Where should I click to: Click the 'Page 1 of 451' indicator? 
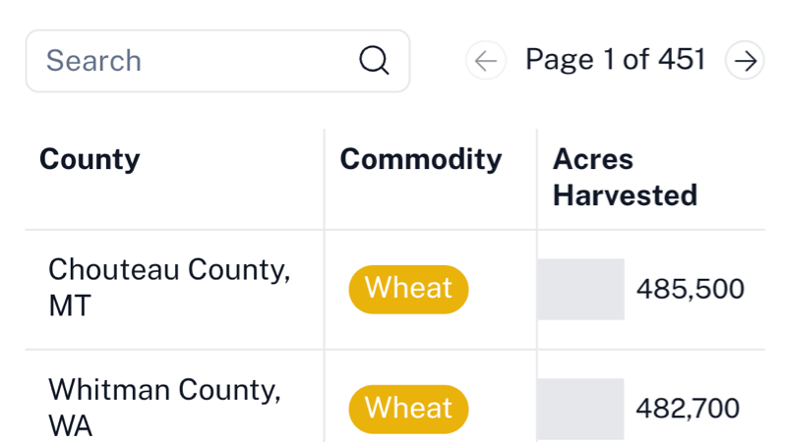click(x=615, y=60)
